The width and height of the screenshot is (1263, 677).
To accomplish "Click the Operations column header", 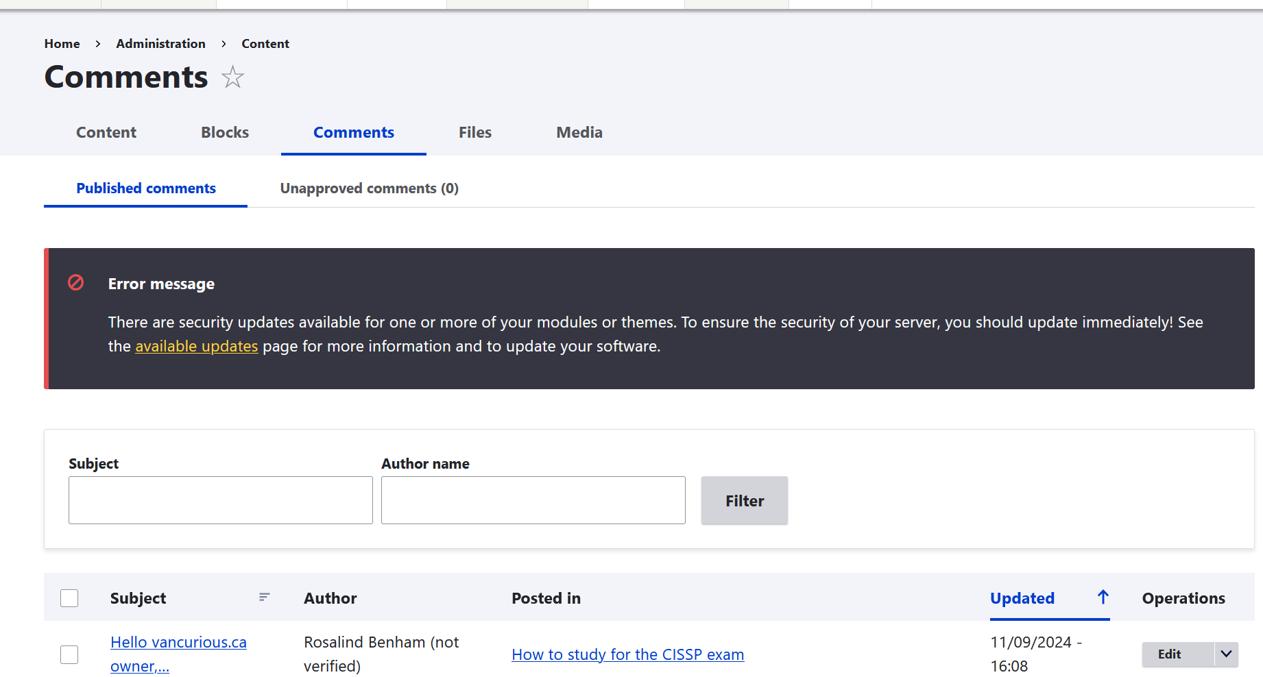I will point(1183,598).
